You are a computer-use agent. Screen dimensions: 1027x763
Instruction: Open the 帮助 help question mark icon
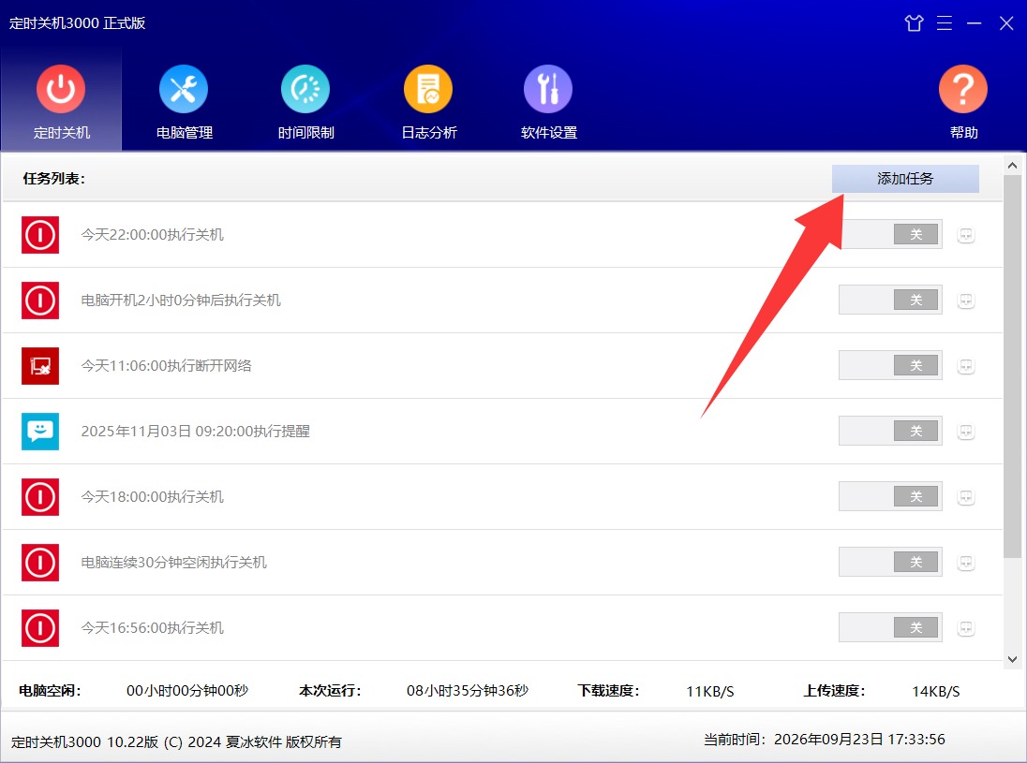tap(963, 89)
